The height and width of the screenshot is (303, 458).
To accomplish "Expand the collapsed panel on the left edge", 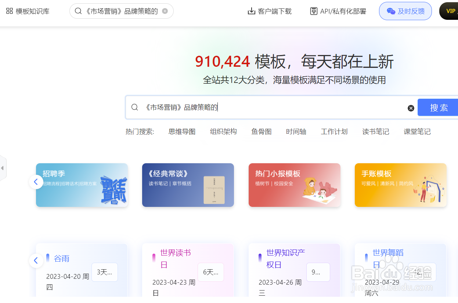I will pyautogui.click(x=3, y=168).
